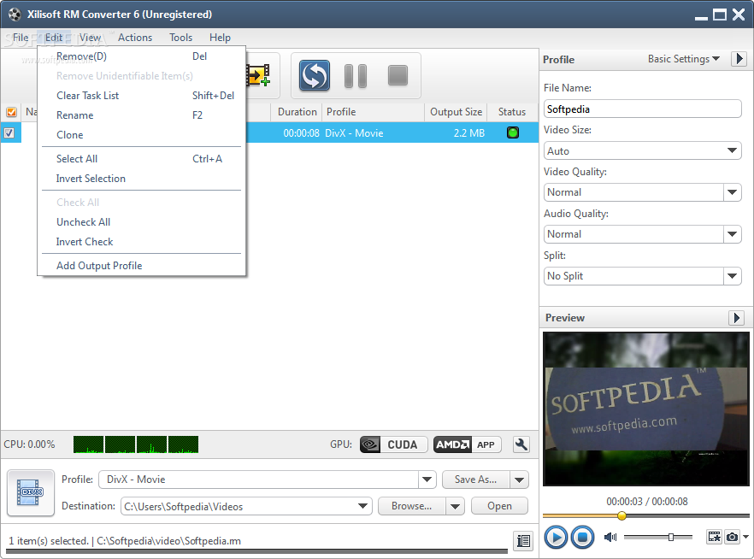This screenshot has height=559, width=754.
Task: Click the CPU usage graph
Action: coord(136,444)
